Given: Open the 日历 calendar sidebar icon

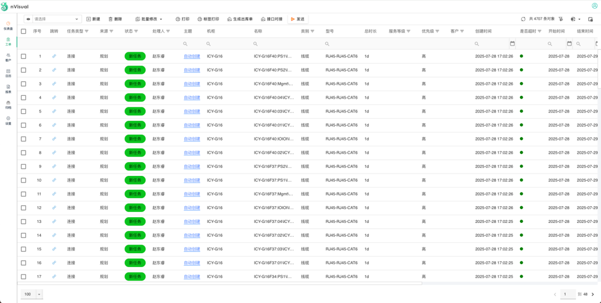Looking at the screenshot, I should 8,73.
